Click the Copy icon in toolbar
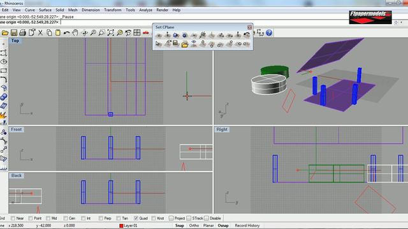This screenshot has width=408, height=229. coord(49,32)
